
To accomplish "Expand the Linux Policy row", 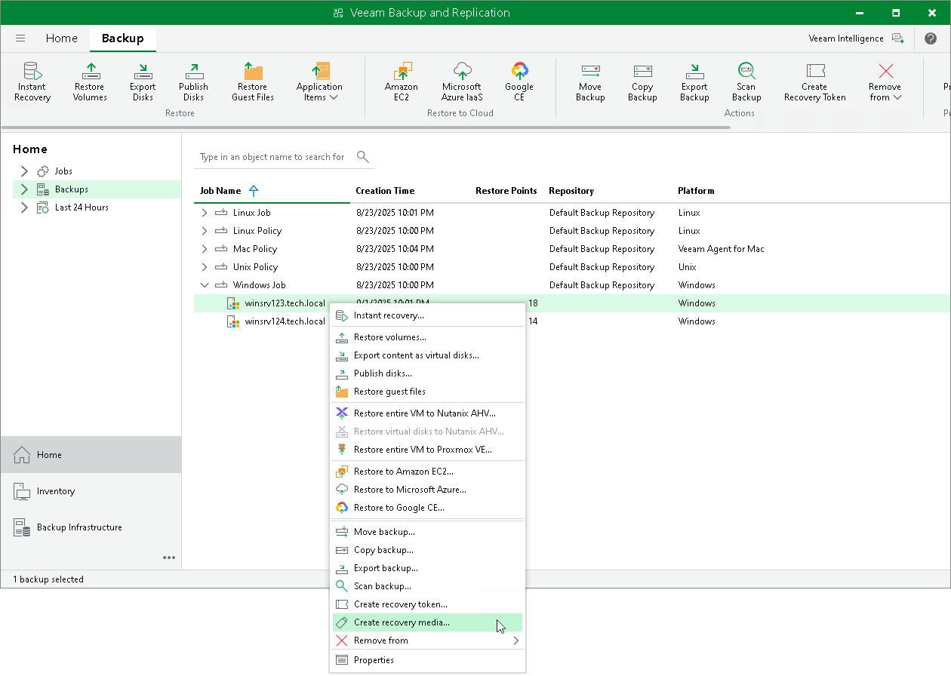I will click(x=204, y=231).
